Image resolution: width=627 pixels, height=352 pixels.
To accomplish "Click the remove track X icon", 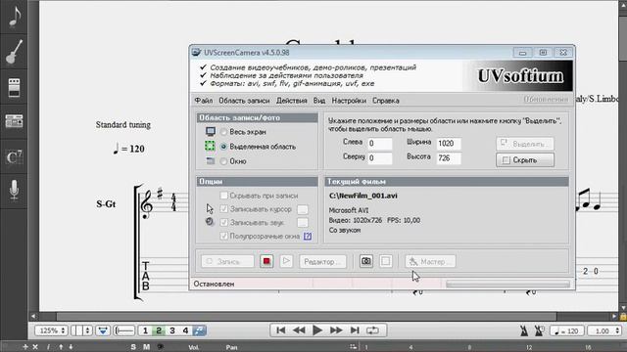I will (x=35, y=347).
